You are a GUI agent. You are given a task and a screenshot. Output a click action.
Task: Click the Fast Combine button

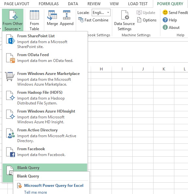(93, 20)
